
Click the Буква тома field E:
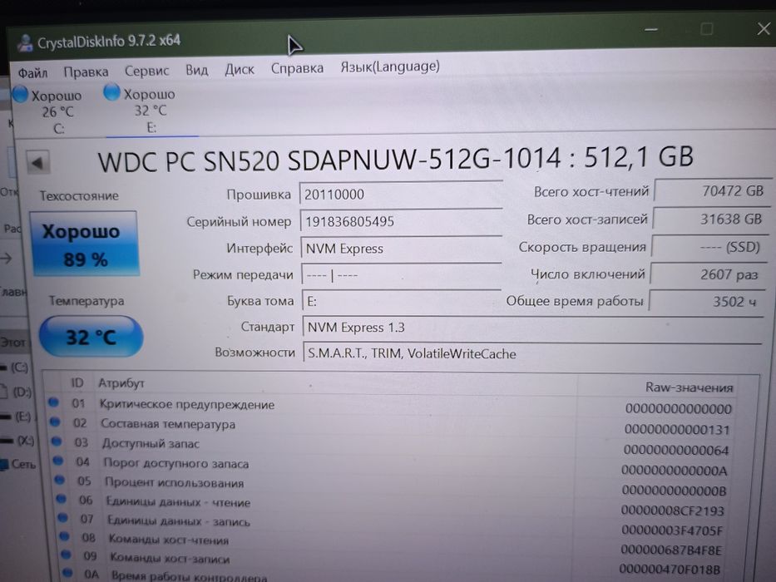click(402, 301)
